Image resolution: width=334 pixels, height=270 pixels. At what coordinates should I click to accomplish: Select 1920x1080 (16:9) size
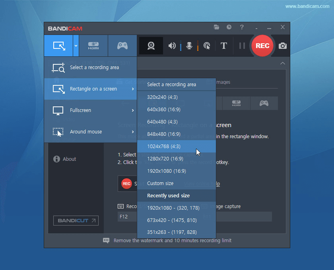tap(177, 171)
